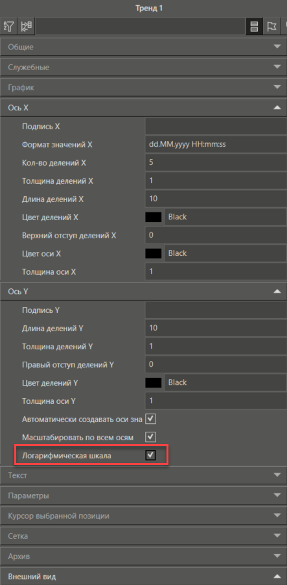Click the alphabetical sort filter icon
This screenshot has width=287, height=585.
tap(9, 27)
